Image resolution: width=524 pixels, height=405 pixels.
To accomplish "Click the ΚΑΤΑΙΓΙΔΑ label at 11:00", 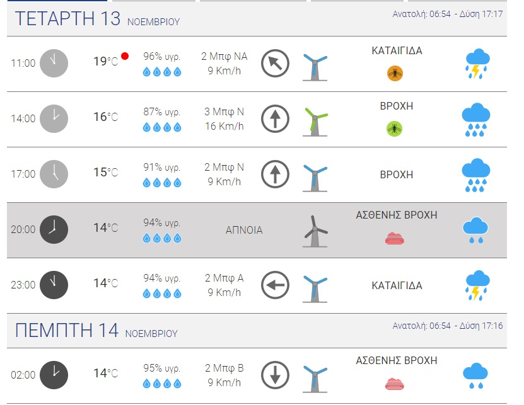I will [397, 51].
